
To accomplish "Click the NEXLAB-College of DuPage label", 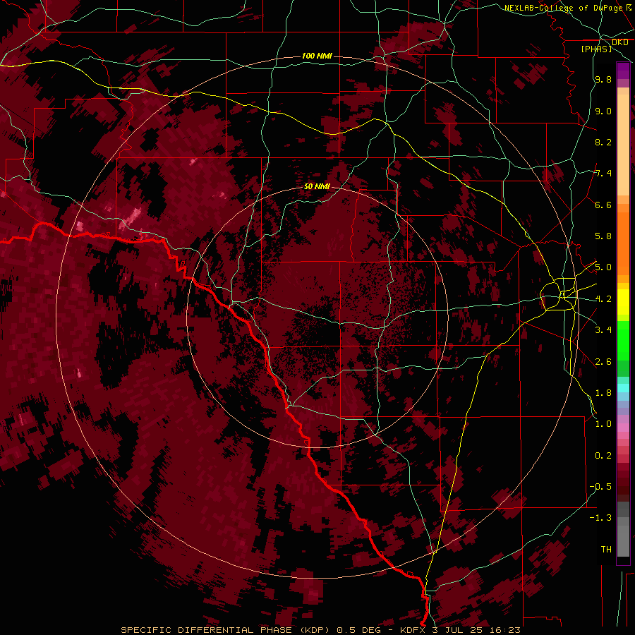I will pyautogui.click(x=564, y=8).
